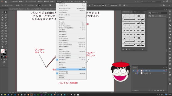The width and height of the screenshot is (172, 96).
Task: Select the Shape Builder tool
Action: tap(2, 34)
